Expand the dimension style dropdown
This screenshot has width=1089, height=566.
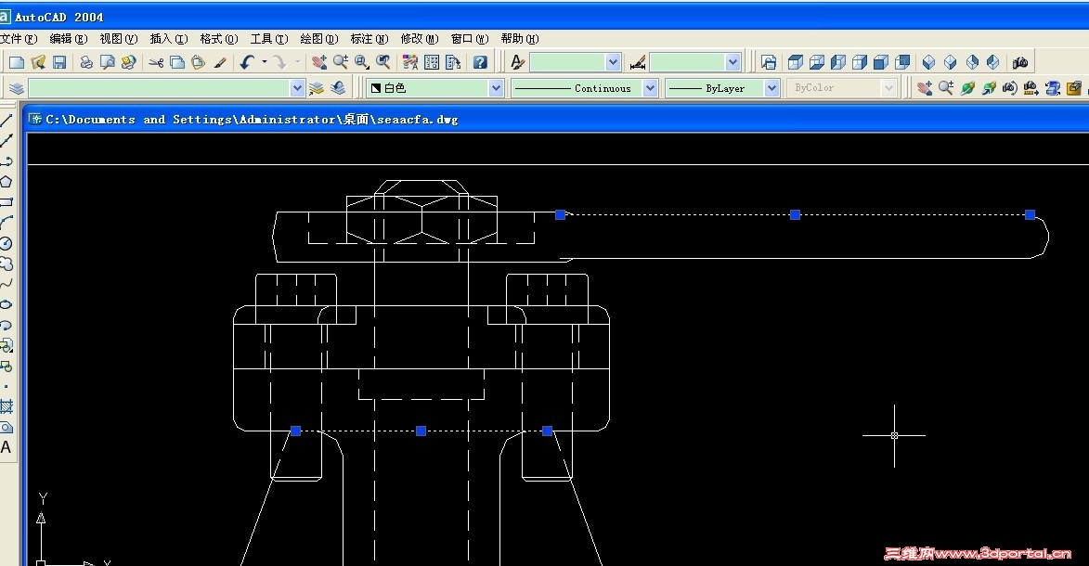click(x=732, y=62)
